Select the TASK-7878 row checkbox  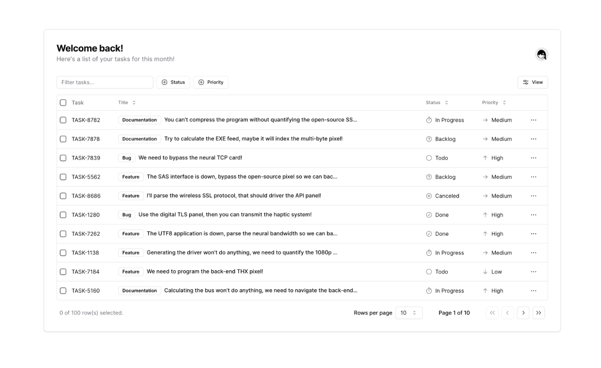(63, 139)
